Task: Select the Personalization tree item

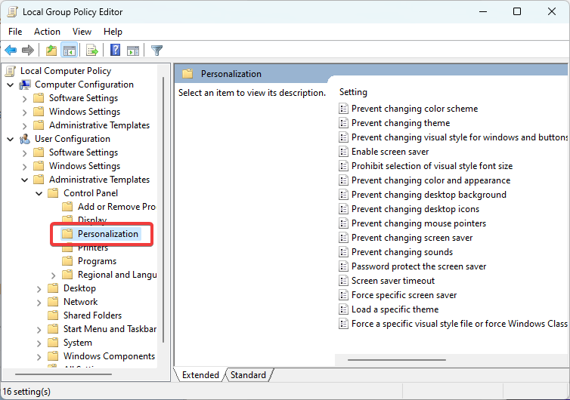Action: tap(107, 234)
